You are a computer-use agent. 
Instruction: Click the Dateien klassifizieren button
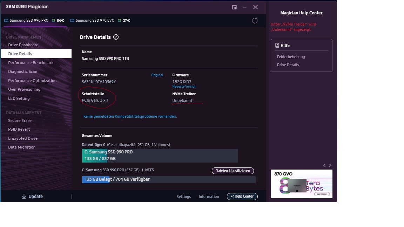pos(233,171)
